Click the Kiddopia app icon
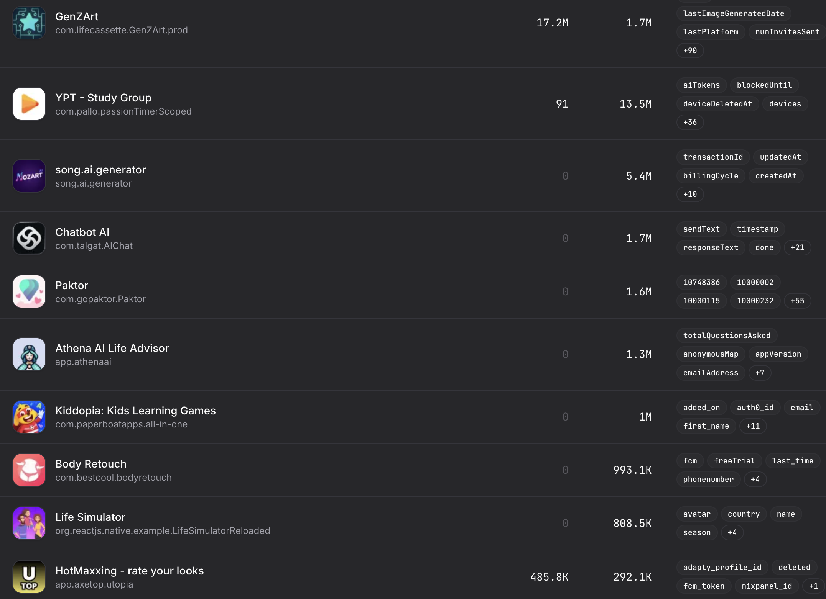Viewport: 826px width, 599px height. coord(29,417)
